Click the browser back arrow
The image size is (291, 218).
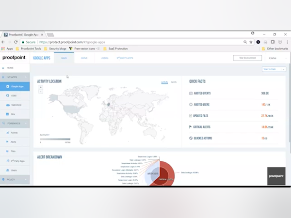tap(3, 42)
